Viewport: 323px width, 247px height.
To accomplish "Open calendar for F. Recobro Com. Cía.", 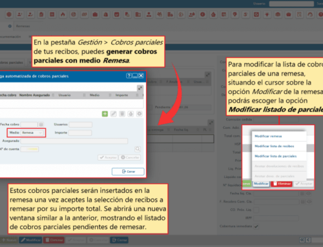I will pyautogui.click(x=303, y=202).
